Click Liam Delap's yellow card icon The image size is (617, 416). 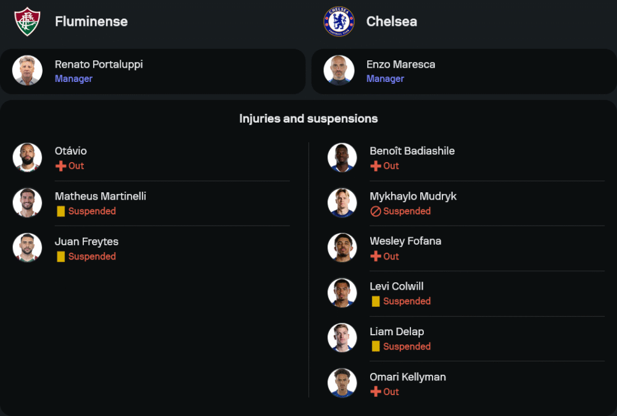click(x=375, y=346)
